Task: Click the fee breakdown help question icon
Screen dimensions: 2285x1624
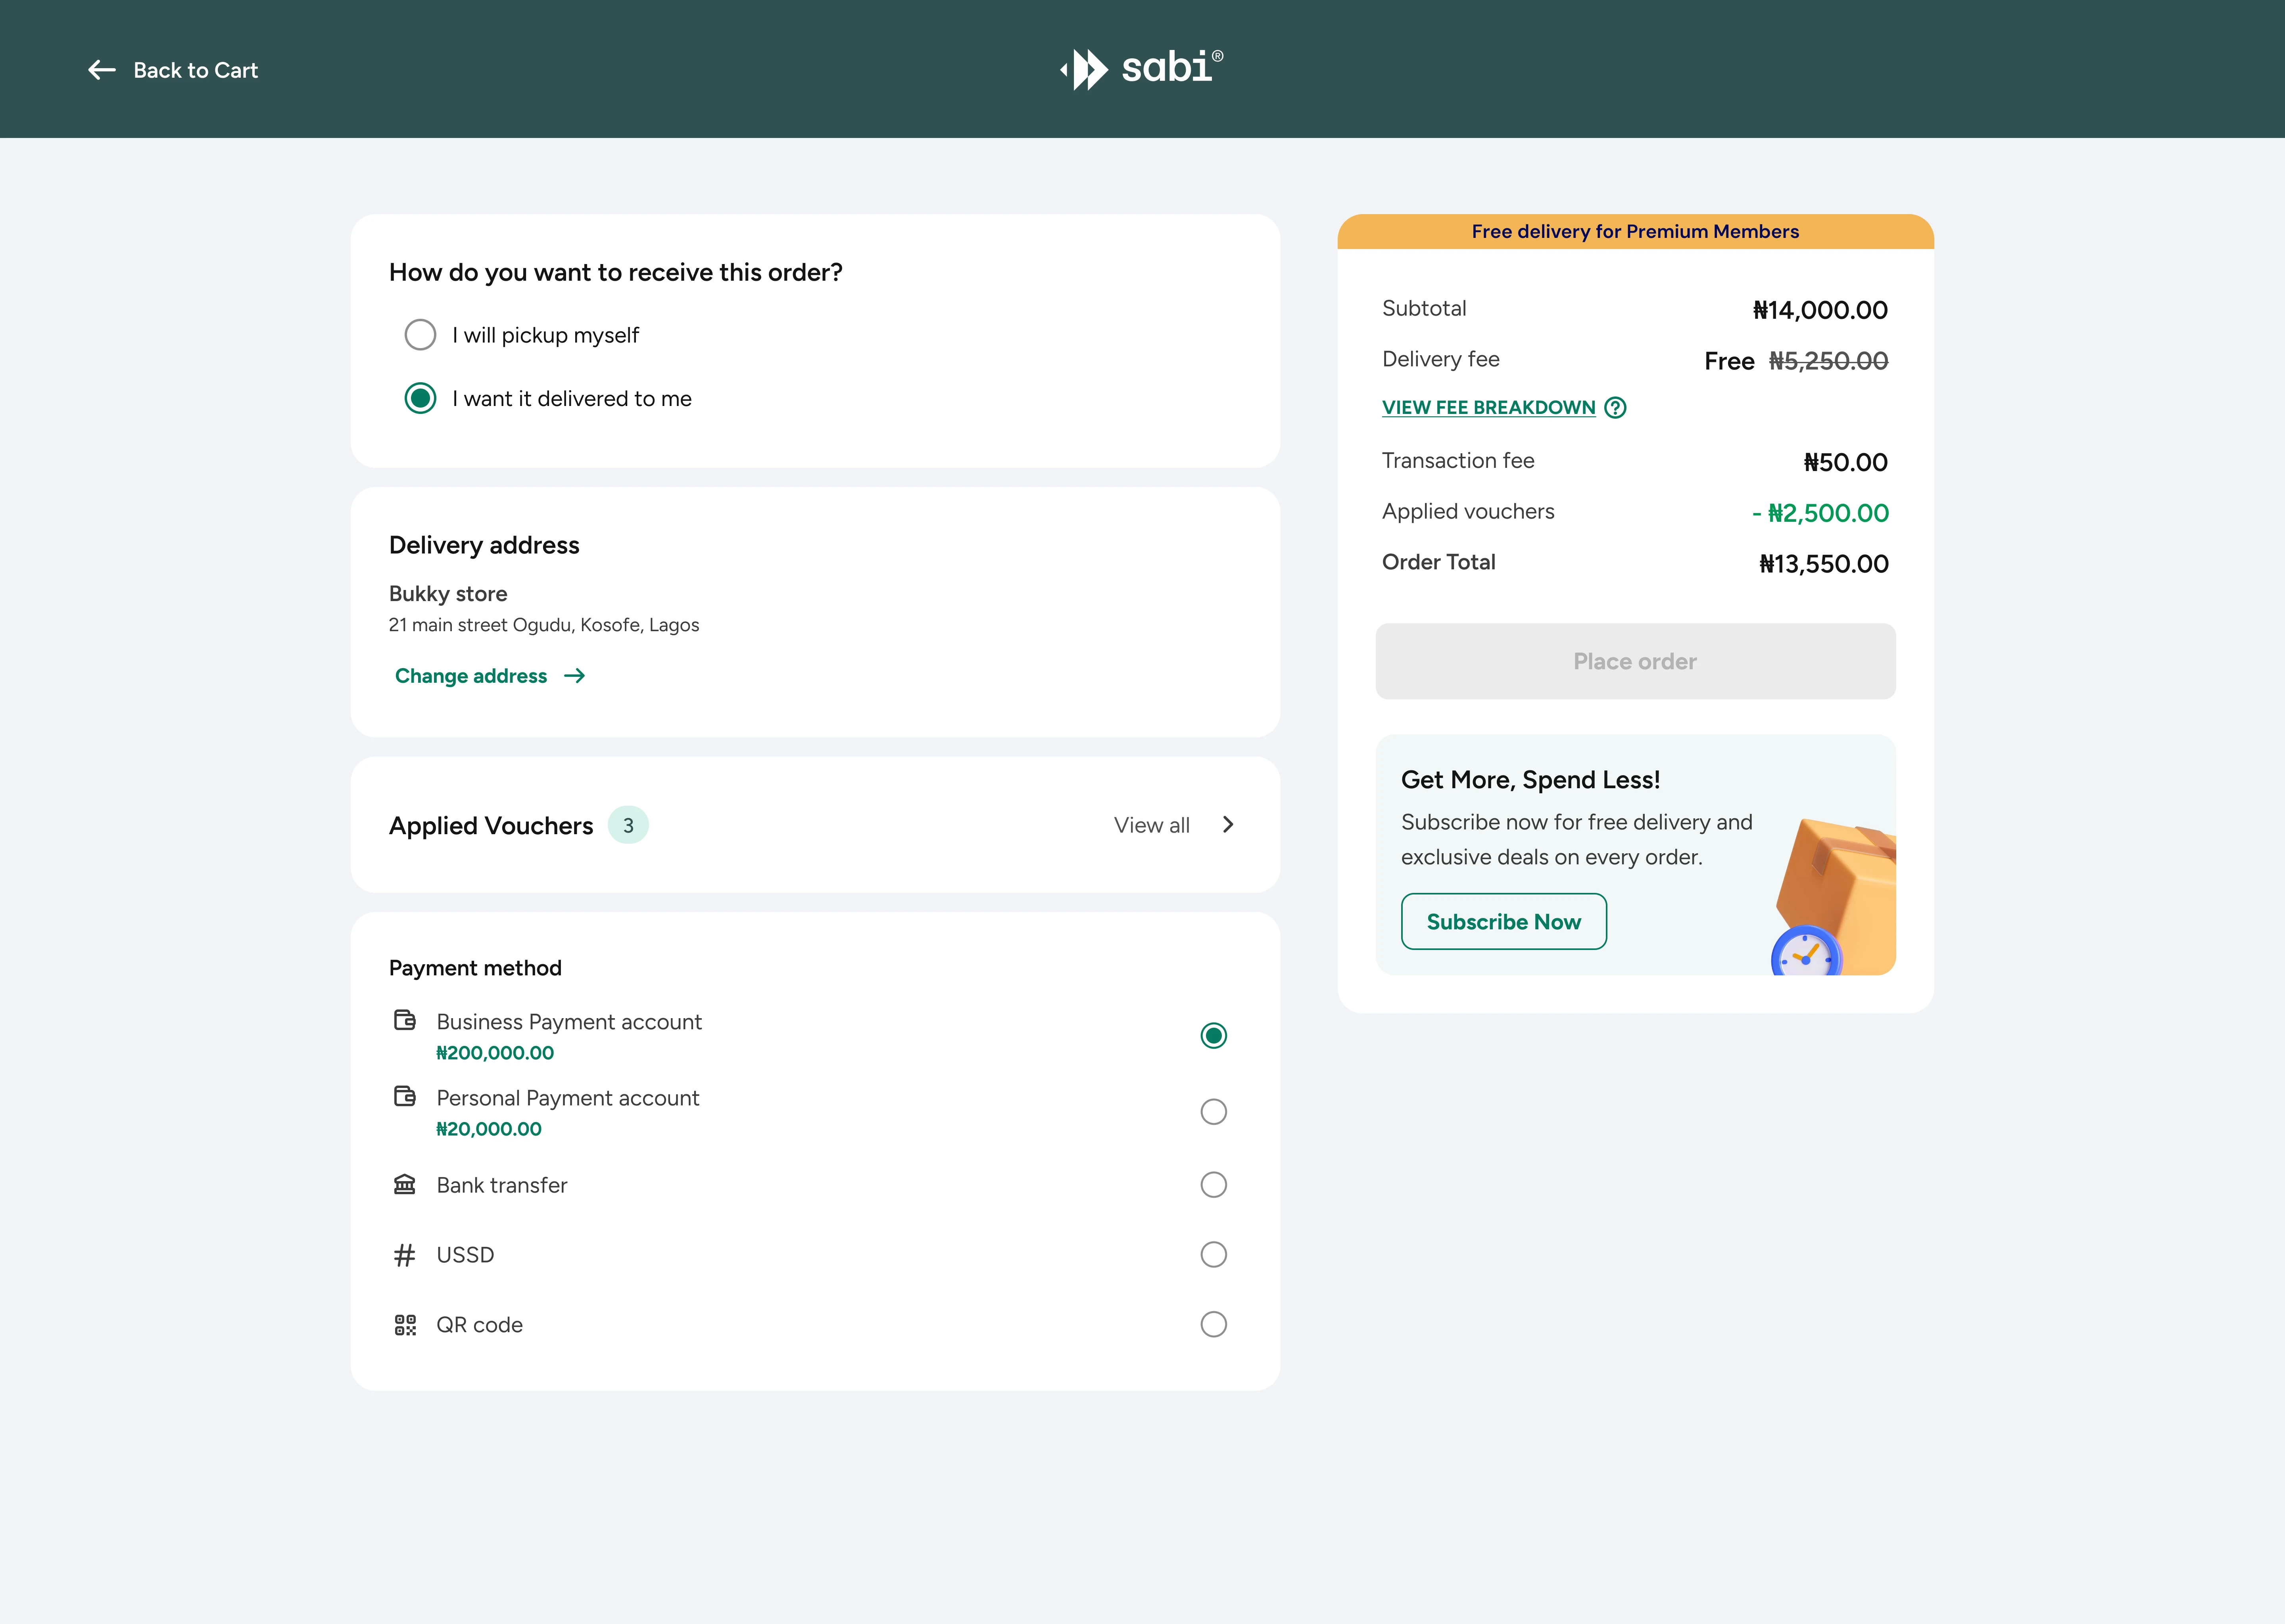Action: tap(1615, 407)
